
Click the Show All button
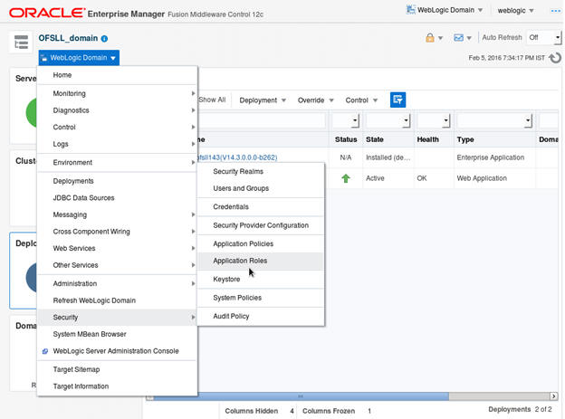[212, 100]
